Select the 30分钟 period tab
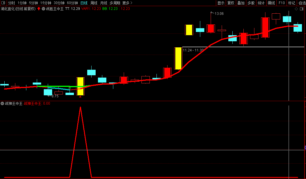The height and width of the screenshot is (179, 306). coord(59,3)
